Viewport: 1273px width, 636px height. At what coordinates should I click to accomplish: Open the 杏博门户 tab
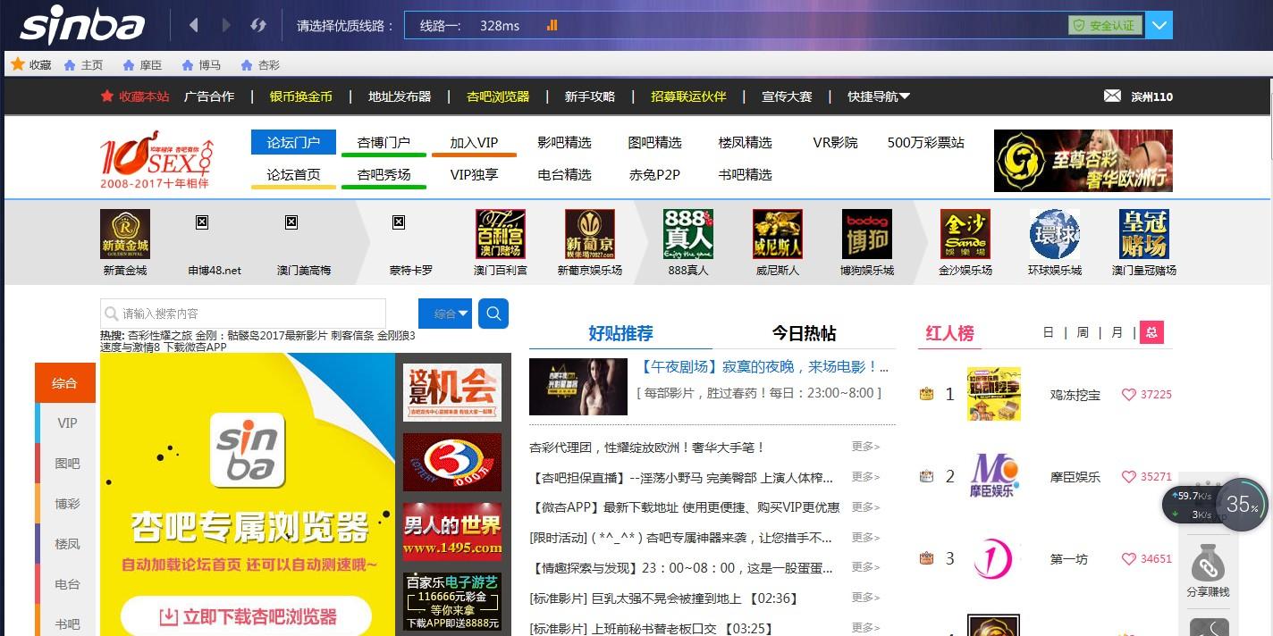384,142
